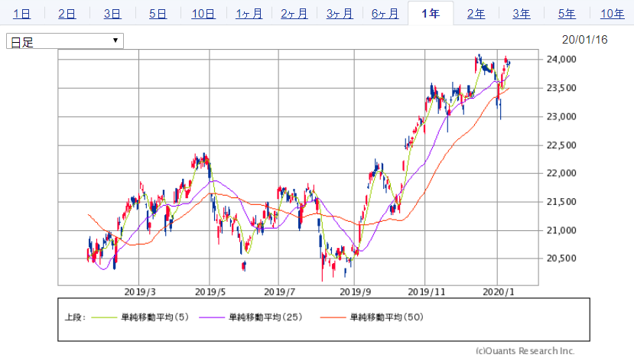The image size is (634, 358).
Task: Click the 2019/11 date axis label
Action: click(x=426, y=292)
